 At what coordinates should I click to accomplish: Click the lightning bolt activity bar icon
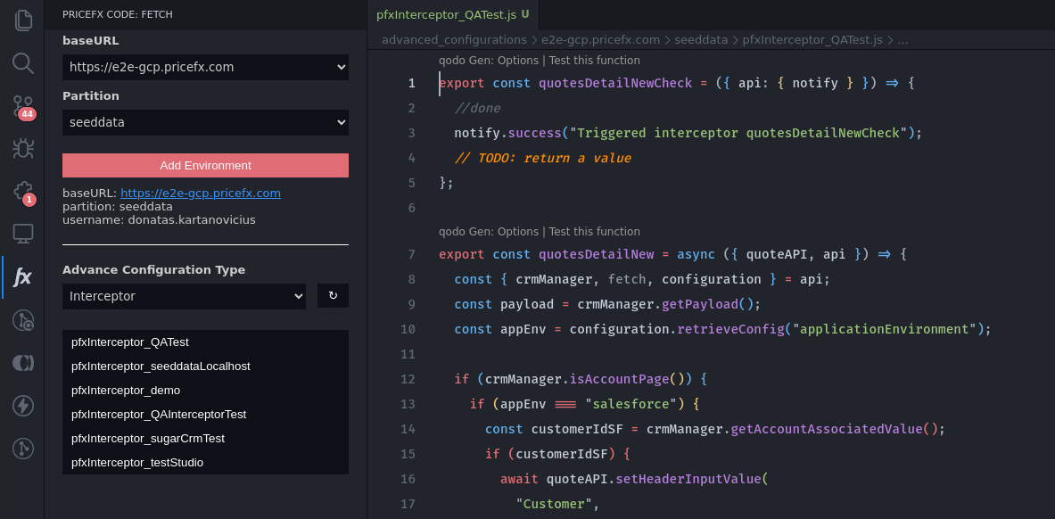(x=23, y=406)
